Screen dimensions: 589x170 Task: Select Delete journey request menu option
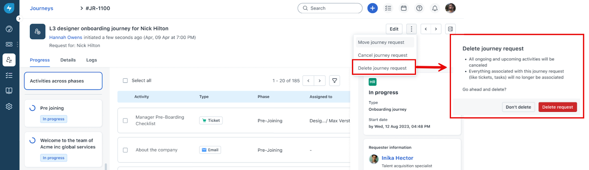384,68
